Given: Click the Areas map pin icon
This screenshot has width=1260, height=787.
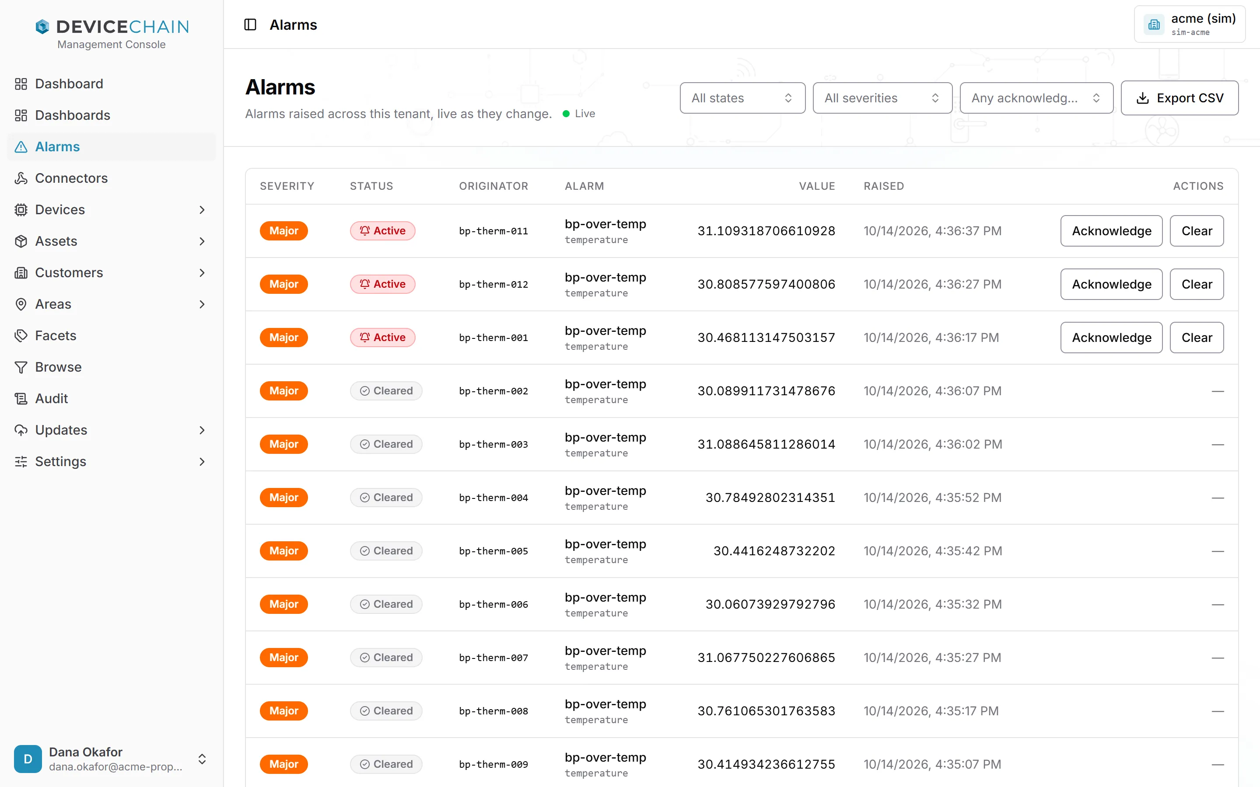Looking at the screenshot, I should pos(21,304).
